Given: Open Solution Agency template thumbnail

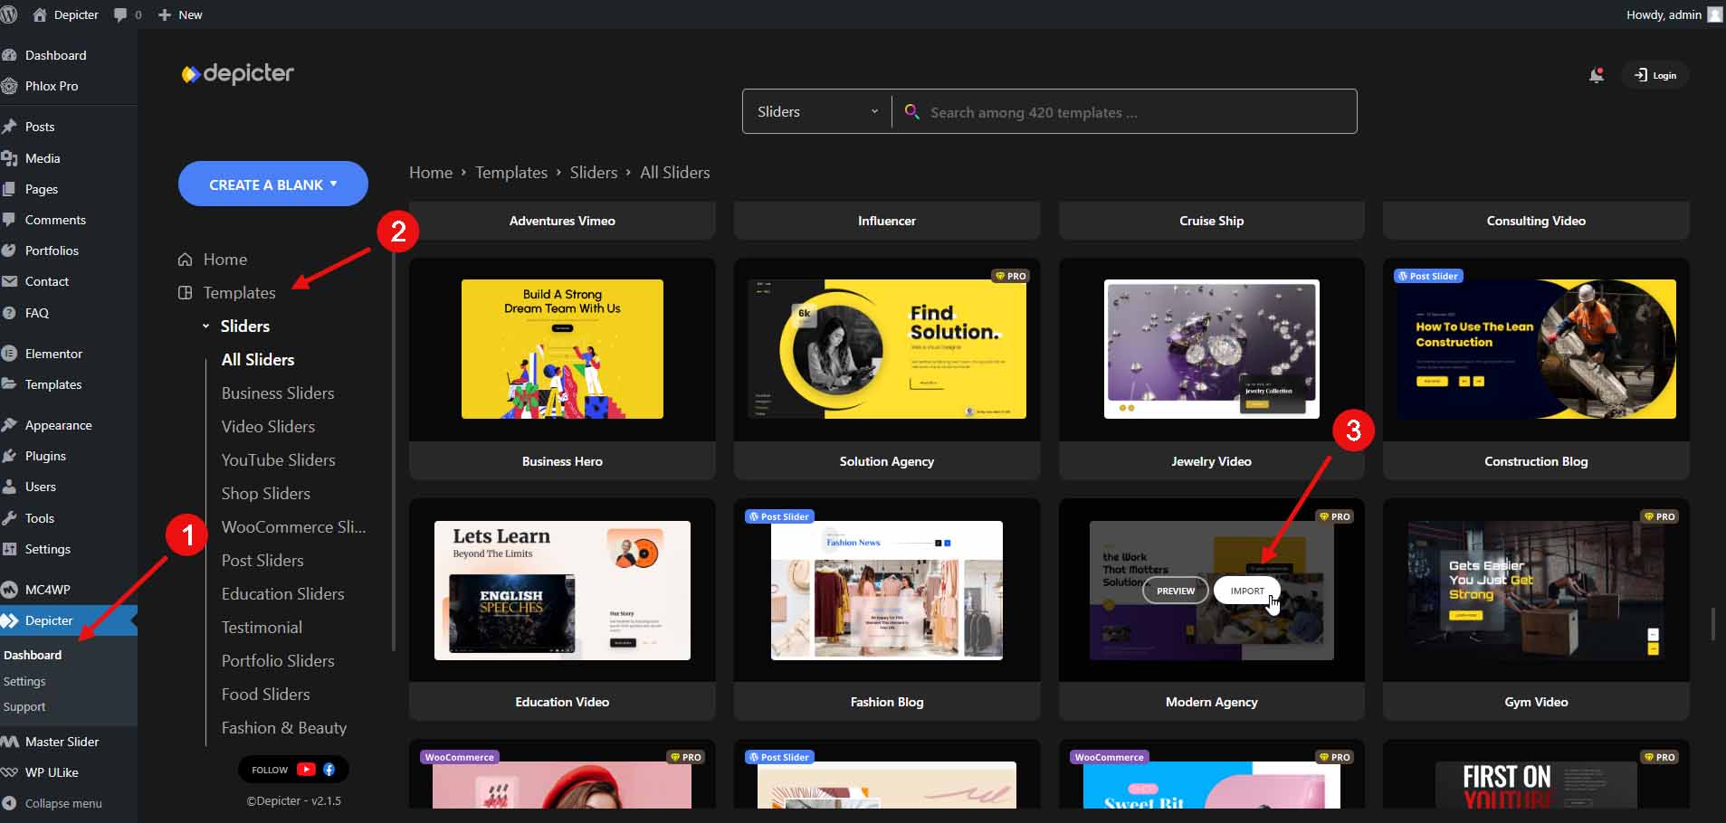Looking at the screenshot, I should pyautogui.click(x=887, y=349).
